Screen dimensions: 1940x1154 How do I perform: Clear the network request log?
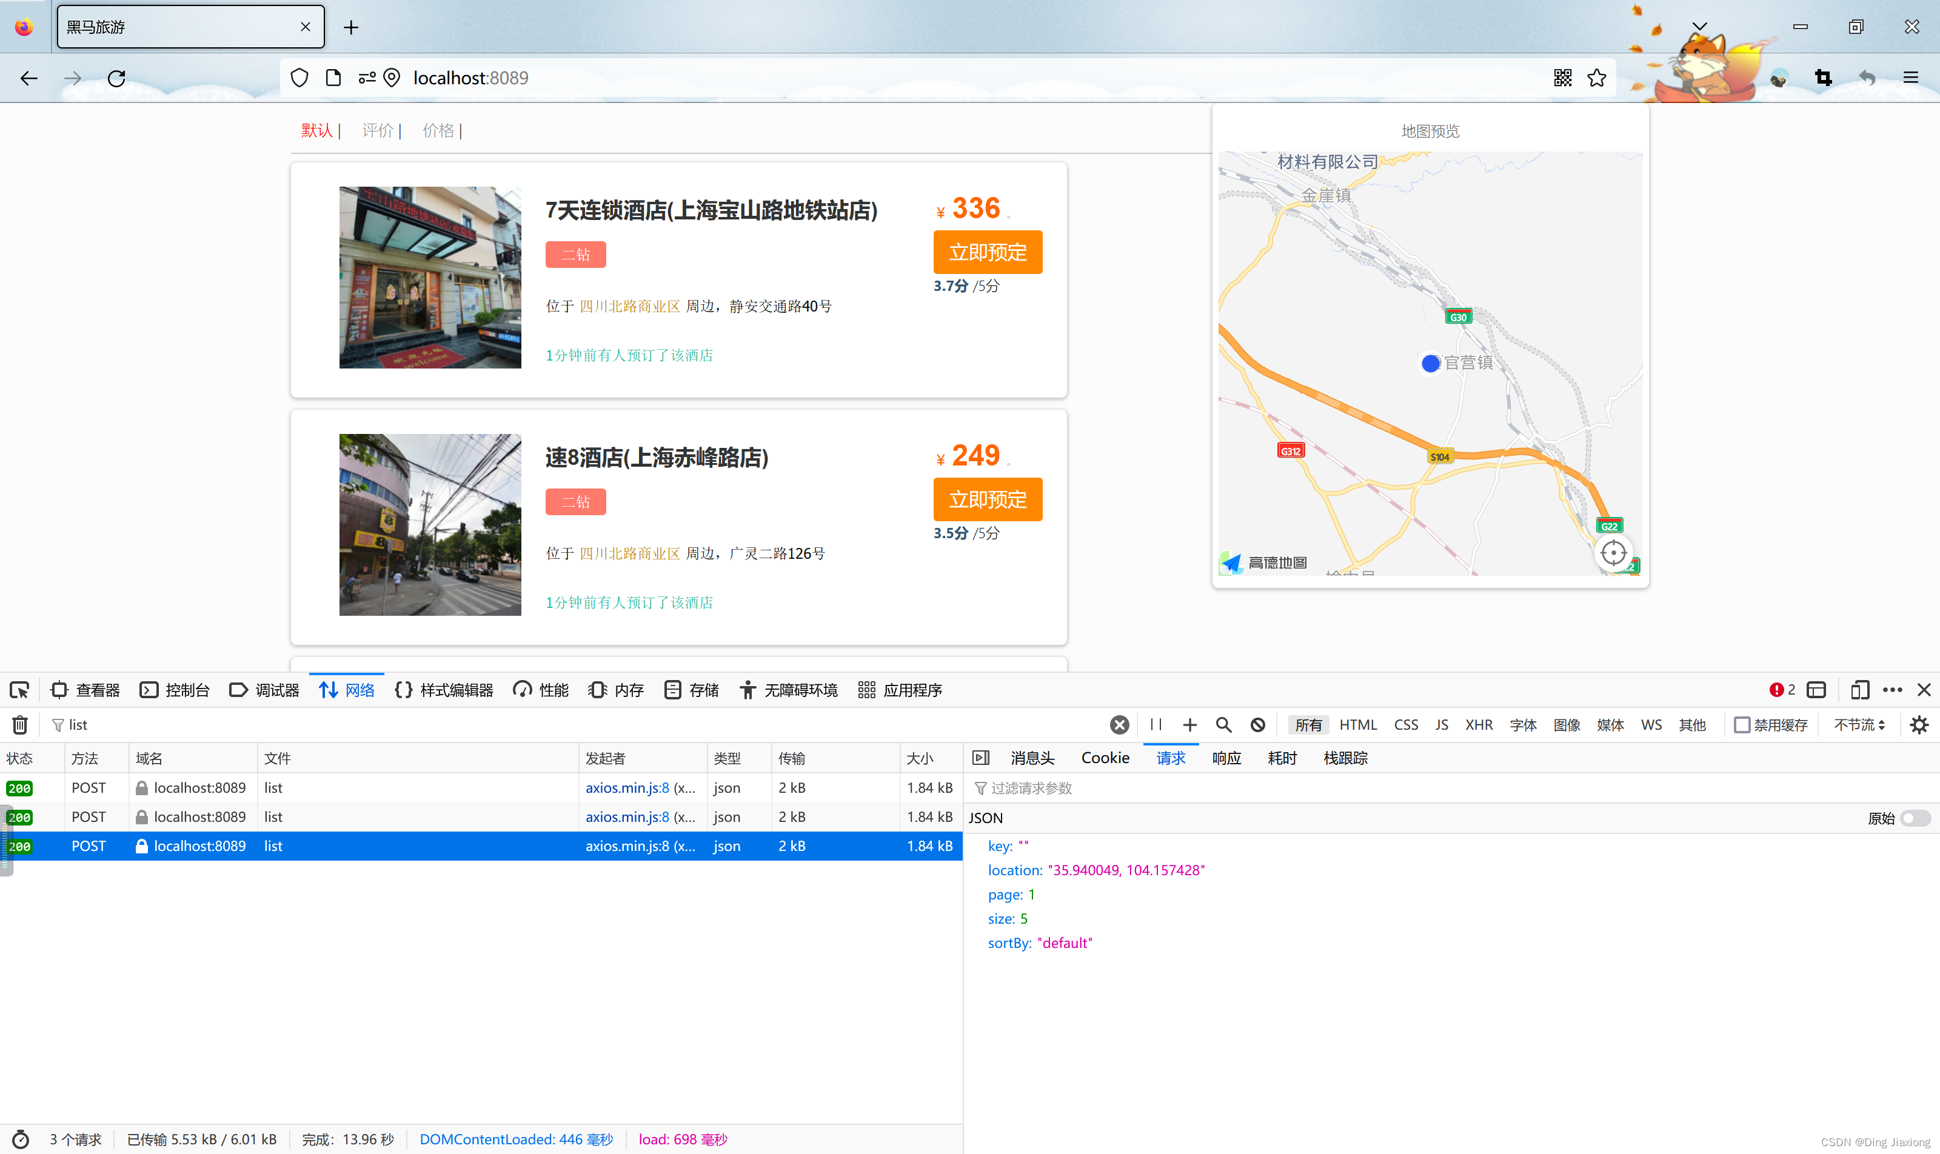coord(20,725)
